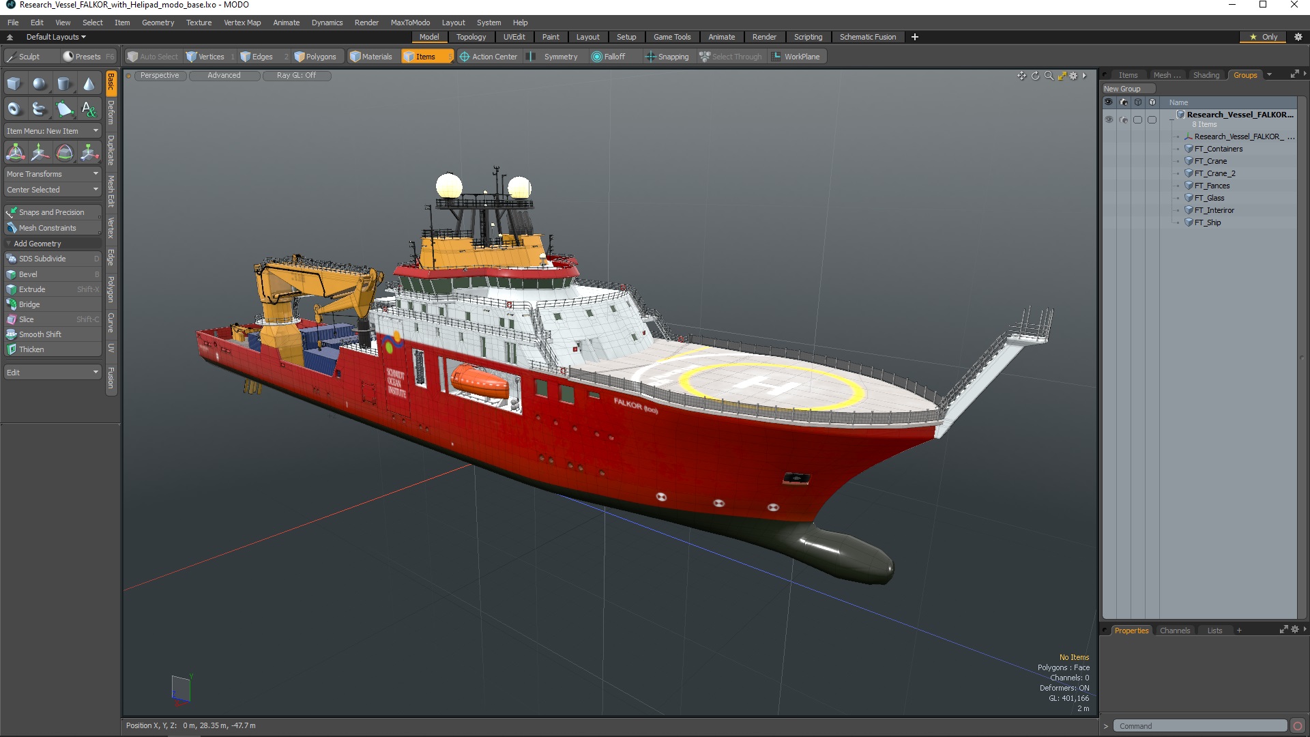The width and height of the screenshot is (1310, 737).
Task: Click the SDS Subdivide button
Action: [x=42, y=258]
